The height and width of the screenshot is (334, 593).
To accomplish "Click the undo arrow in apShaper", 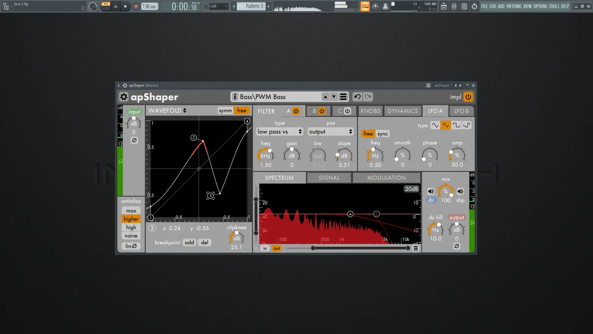I will point(357,97).
